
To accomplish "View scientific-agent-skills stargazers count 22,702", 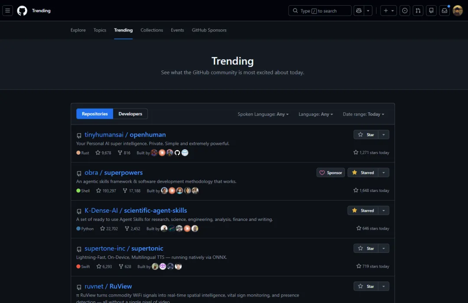I will point(109,229).
